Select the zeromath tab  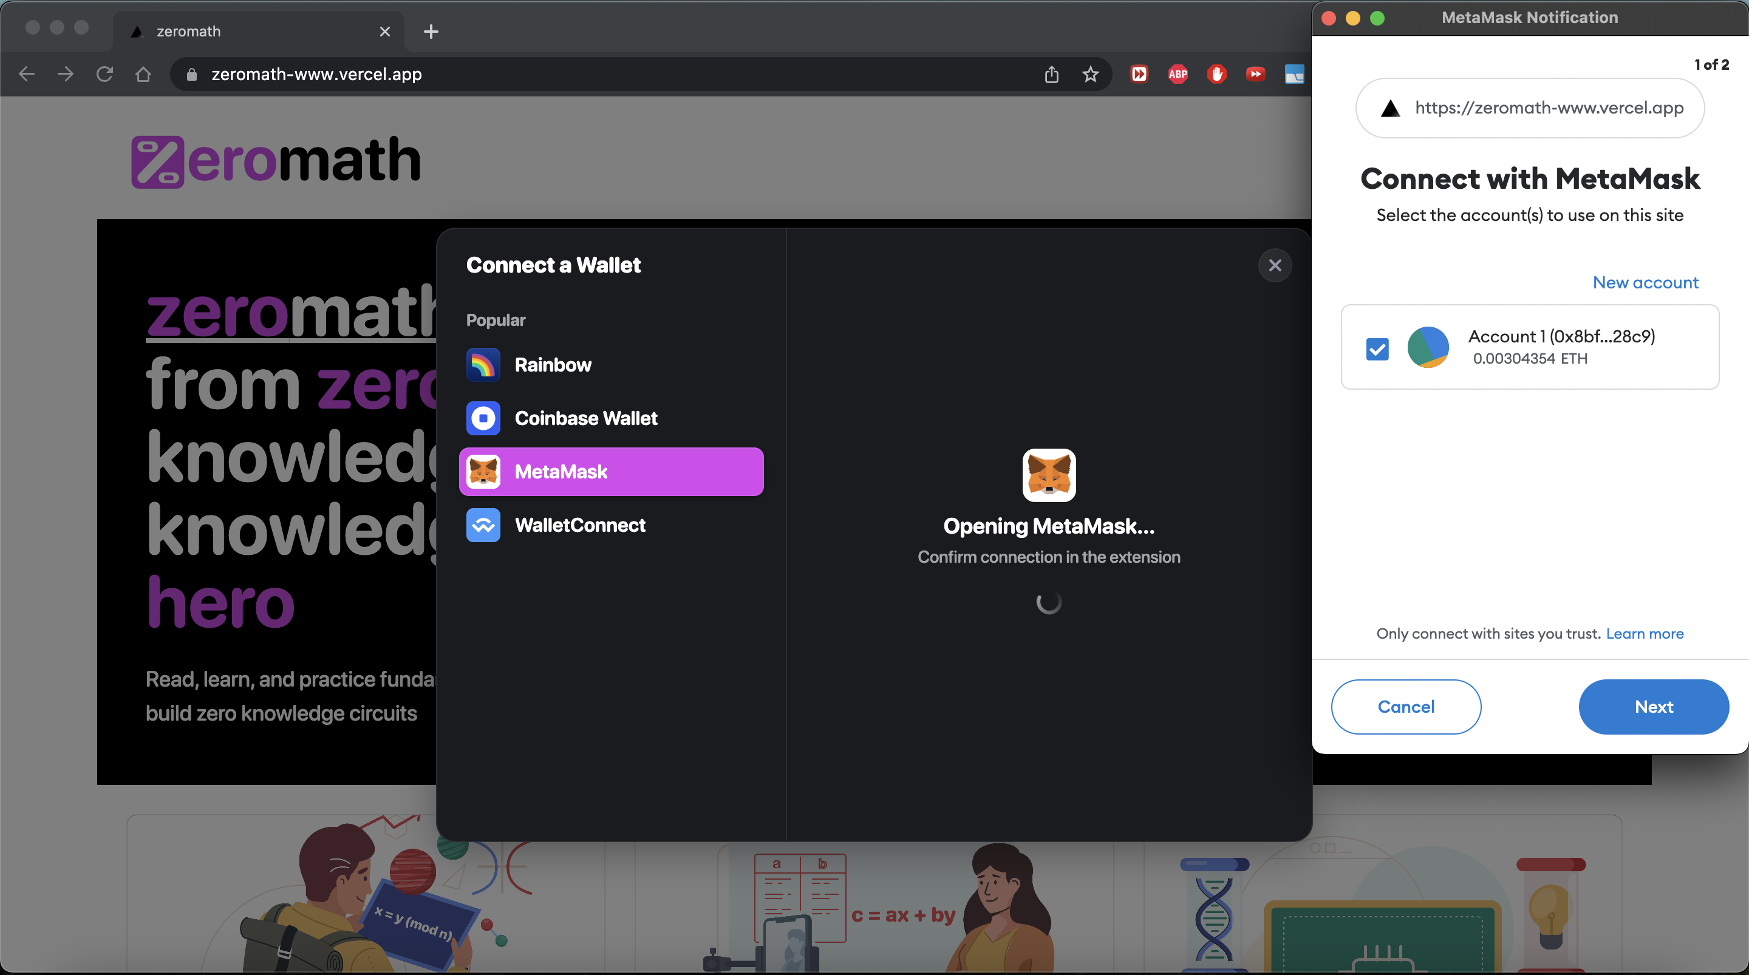258,31
